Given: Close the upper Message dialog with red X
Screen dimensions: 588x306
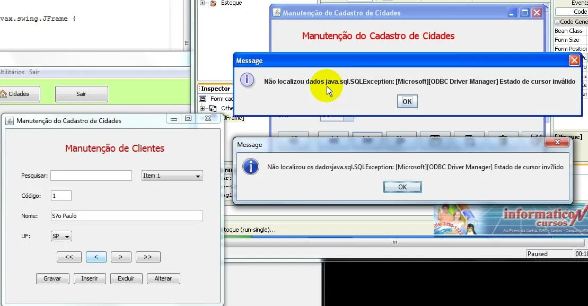Looking at the screenshot, I should point(574,60).
